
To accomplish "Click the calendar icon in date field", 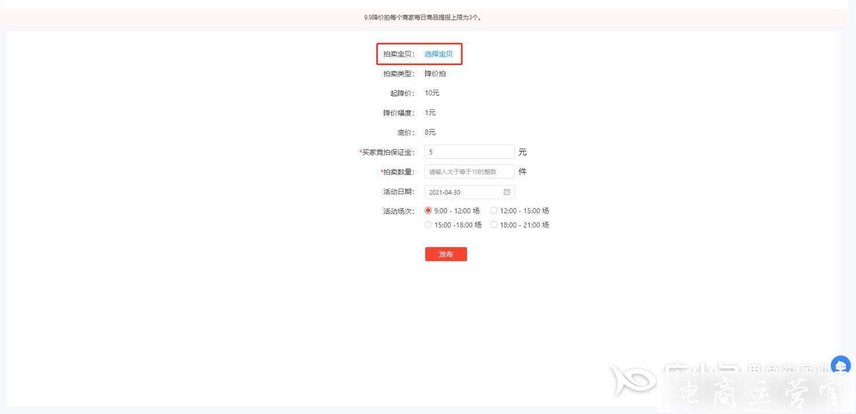I will (507, 192).
